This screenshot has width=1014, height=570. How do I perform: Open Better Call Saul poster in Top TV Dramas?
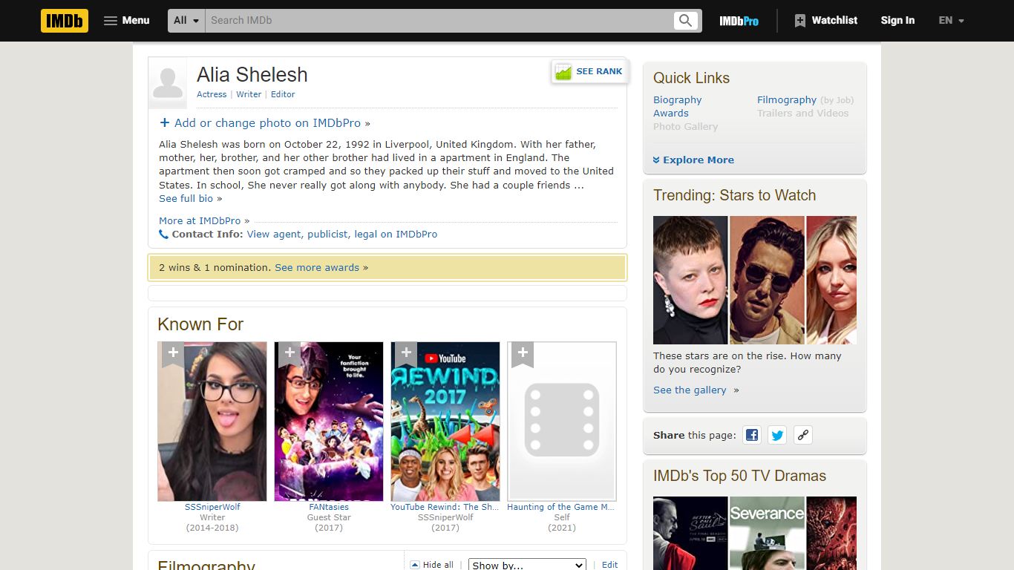[690, 534]
